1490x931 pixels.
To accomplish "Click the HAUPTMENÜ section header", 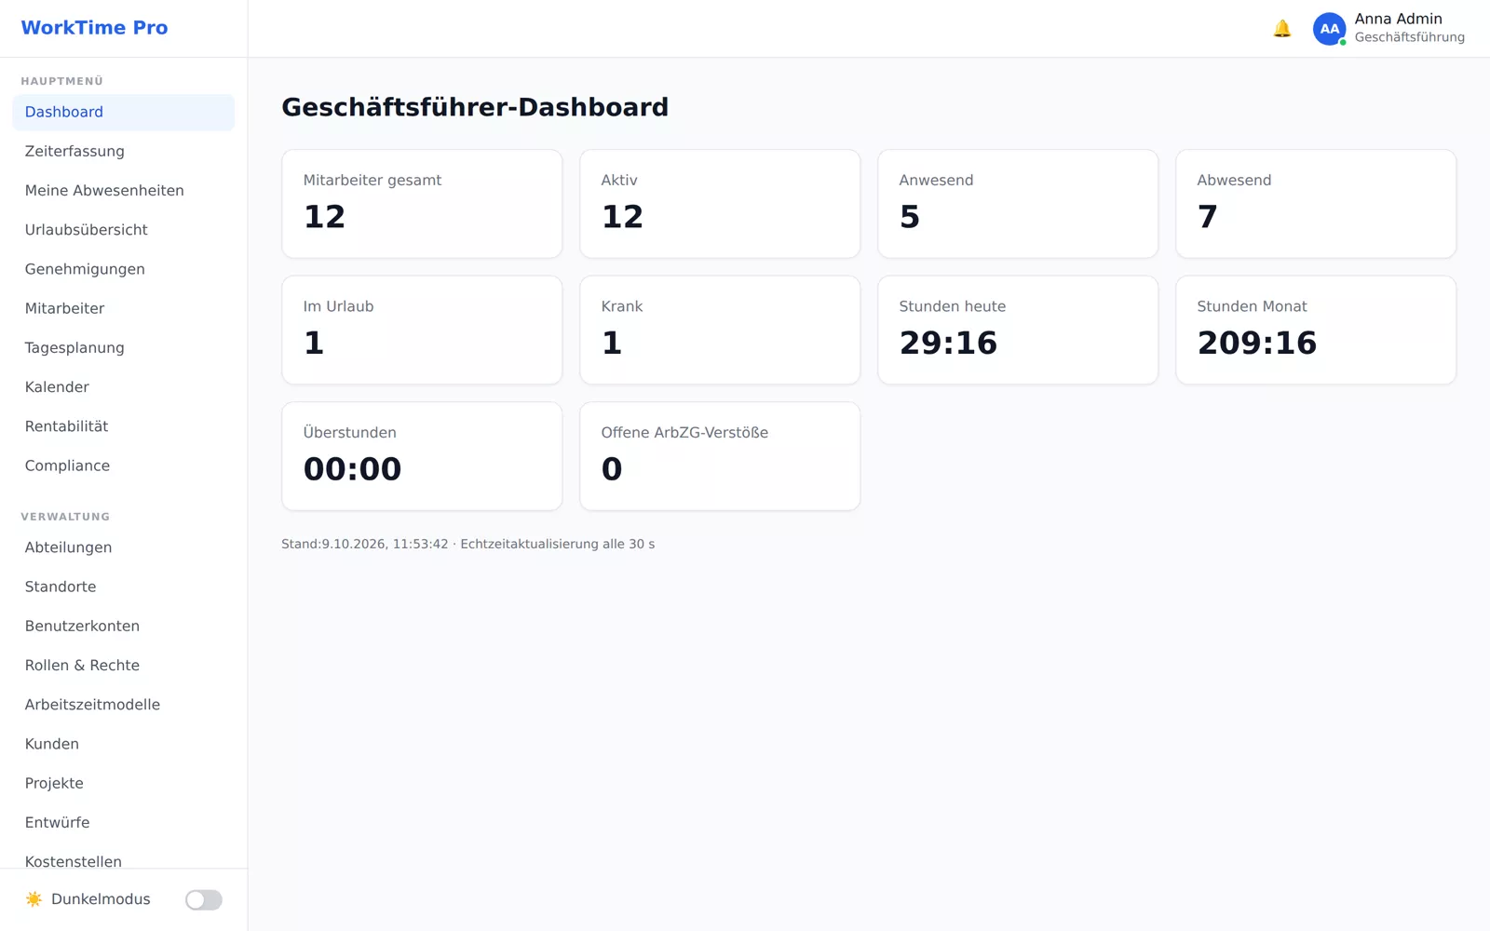I will [x=62, y=81].
